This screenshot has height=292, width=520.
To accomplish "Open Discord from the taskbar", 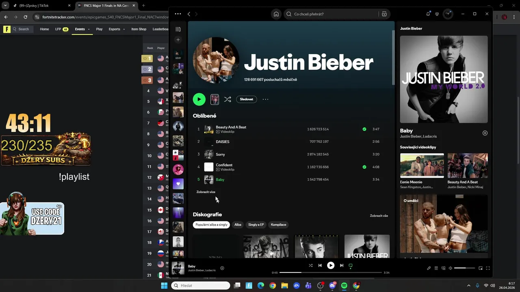I will click(332, 286).
